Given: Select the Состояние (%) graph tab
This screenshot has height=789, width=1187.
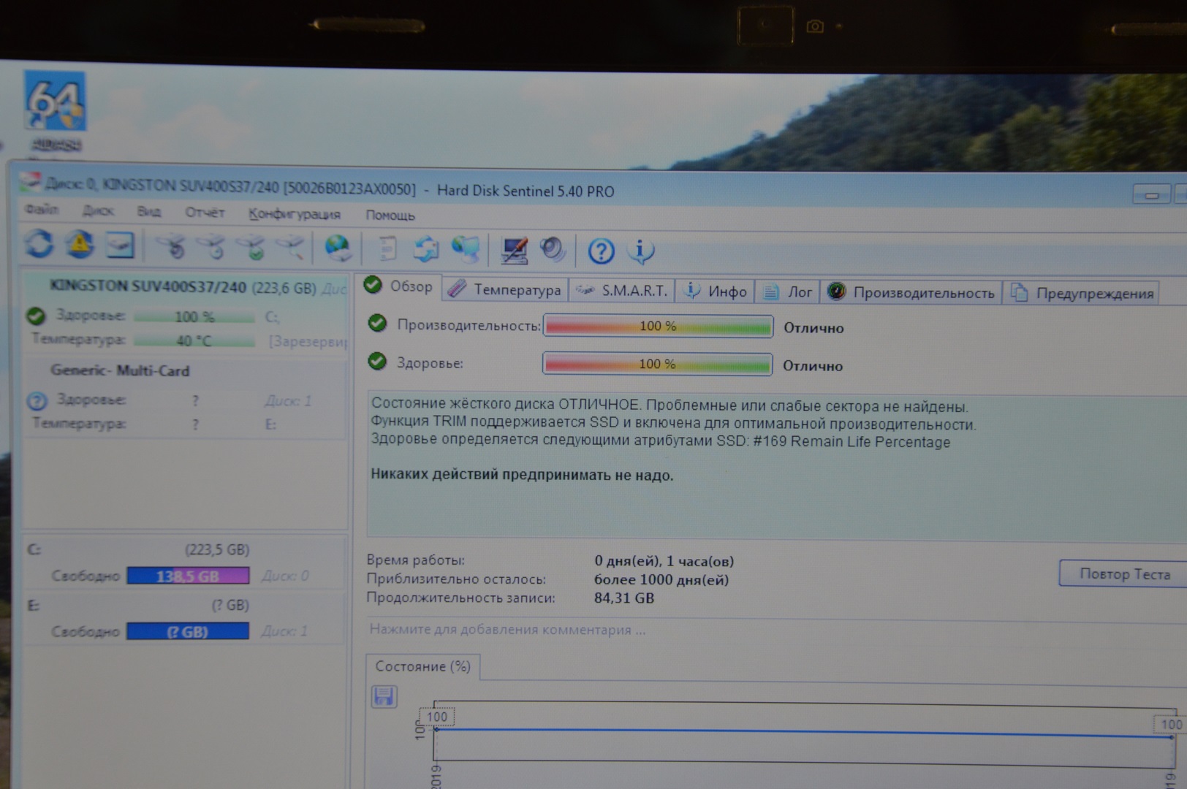Looking at the screenshot, I should pyautogui.click(x=422, y=666).
